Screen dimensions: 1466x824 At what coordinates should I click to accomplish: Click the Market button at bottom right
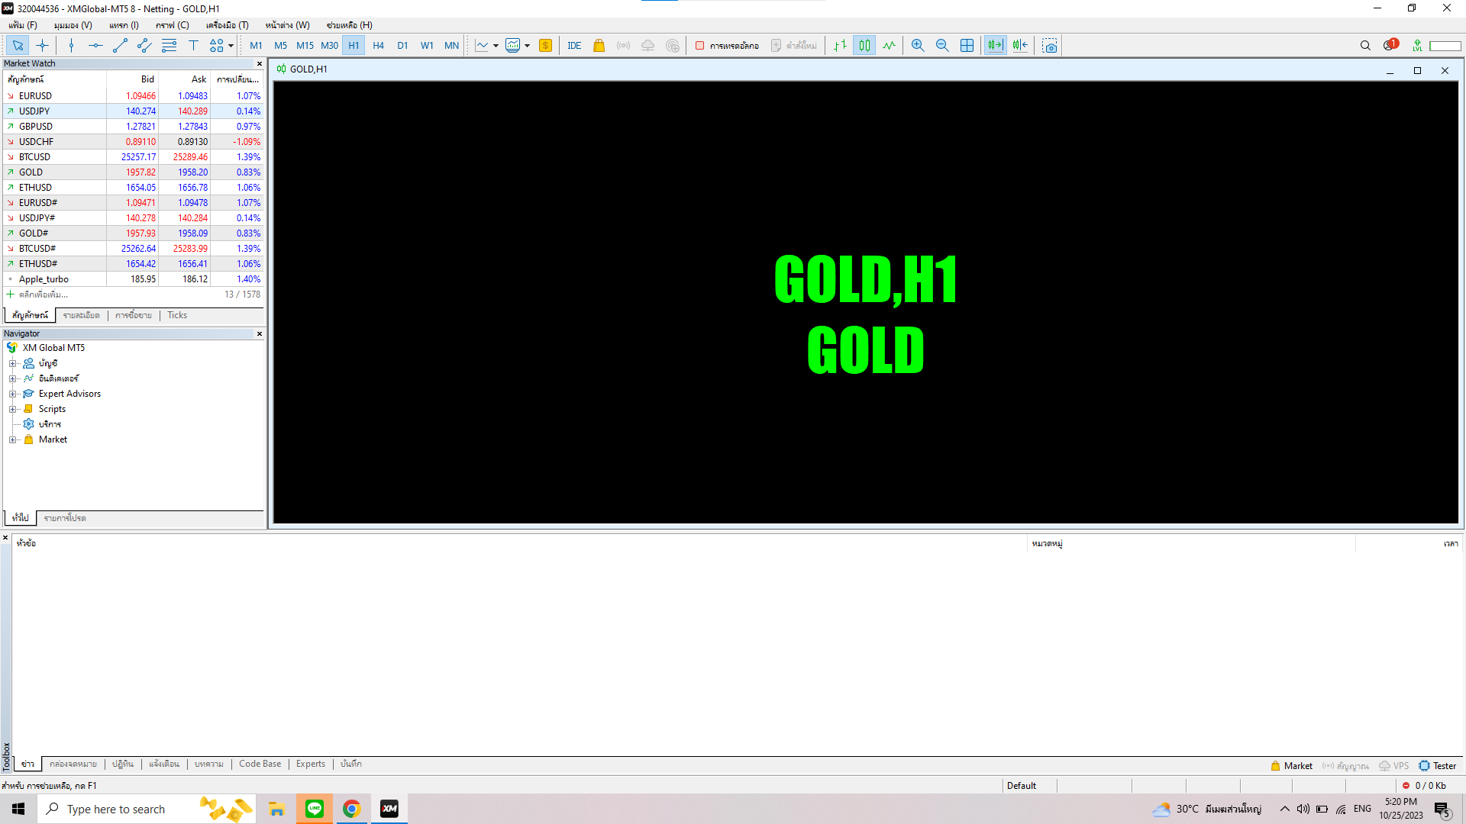pos(1292,766)
